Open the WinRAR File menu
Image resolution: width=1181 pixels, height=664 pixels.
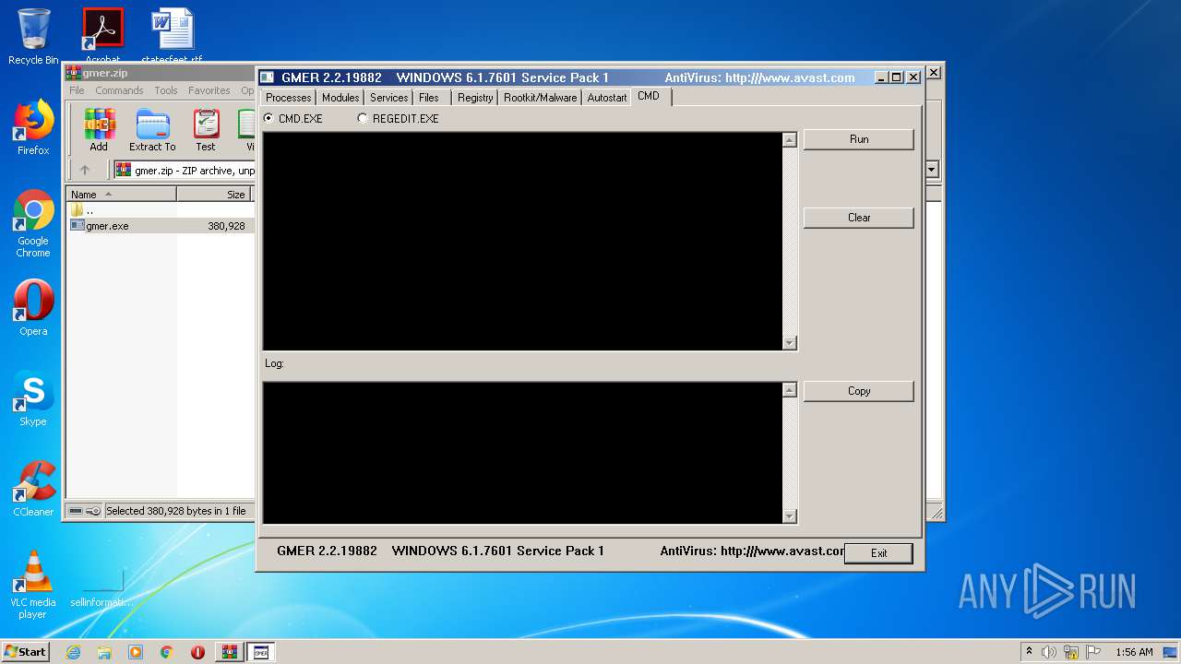(x=77, y=90)
